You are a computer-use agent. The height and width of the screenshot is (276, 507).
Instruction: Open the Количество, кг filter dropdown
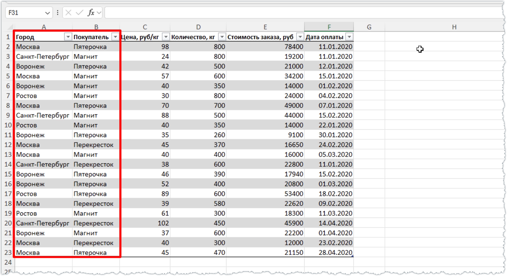222,37
